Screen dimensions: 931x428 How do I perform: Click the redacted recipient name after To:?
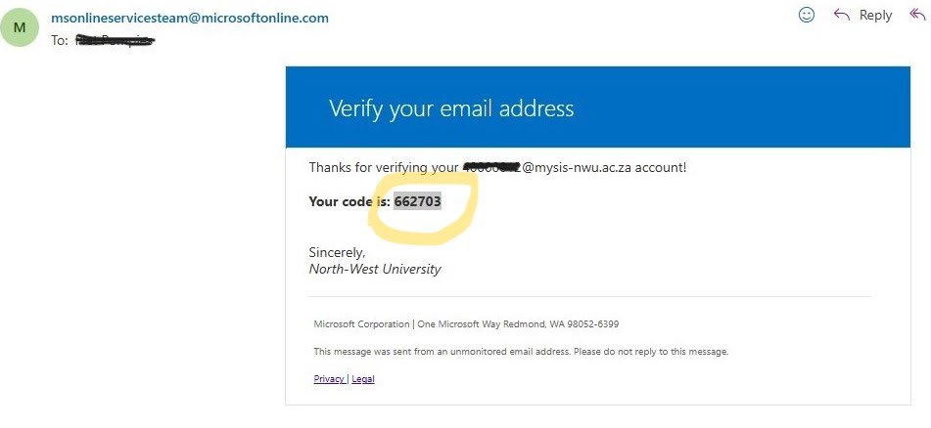[x=116, y=40]
